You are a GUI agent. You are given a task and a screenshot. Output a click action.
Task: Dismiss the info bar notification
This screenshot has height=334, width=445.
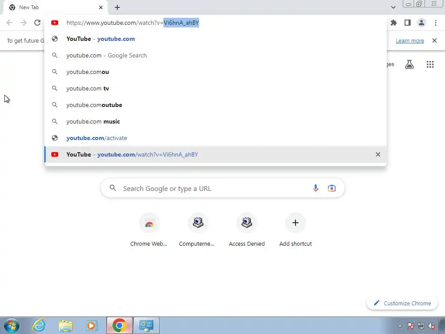tap(434, 40)
